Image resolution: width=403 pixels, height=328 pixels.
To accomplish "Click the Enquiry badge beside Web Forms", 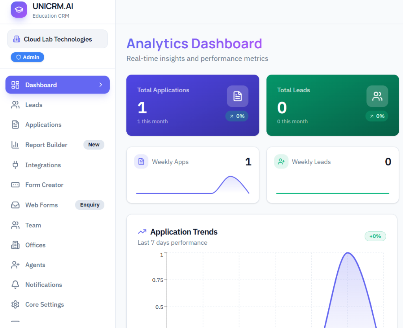I will 90,205.
